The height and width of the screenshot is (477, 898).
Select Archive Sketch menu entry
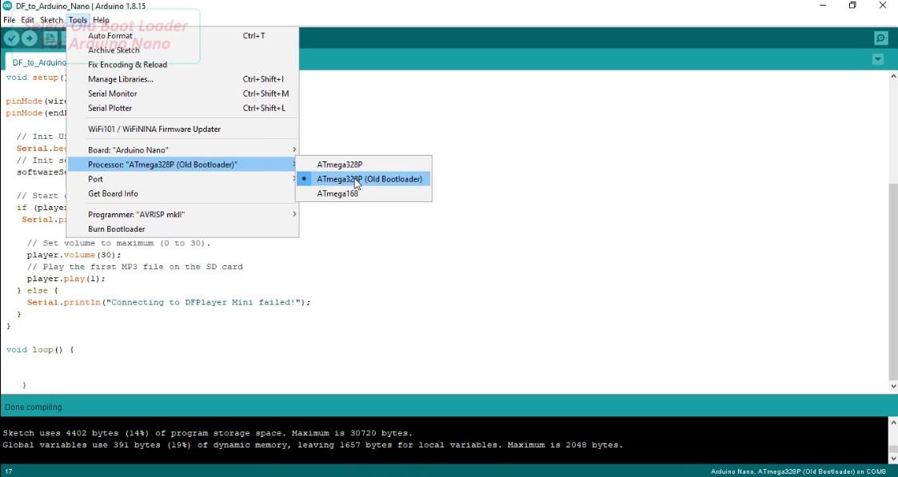[x=182, y=50]
